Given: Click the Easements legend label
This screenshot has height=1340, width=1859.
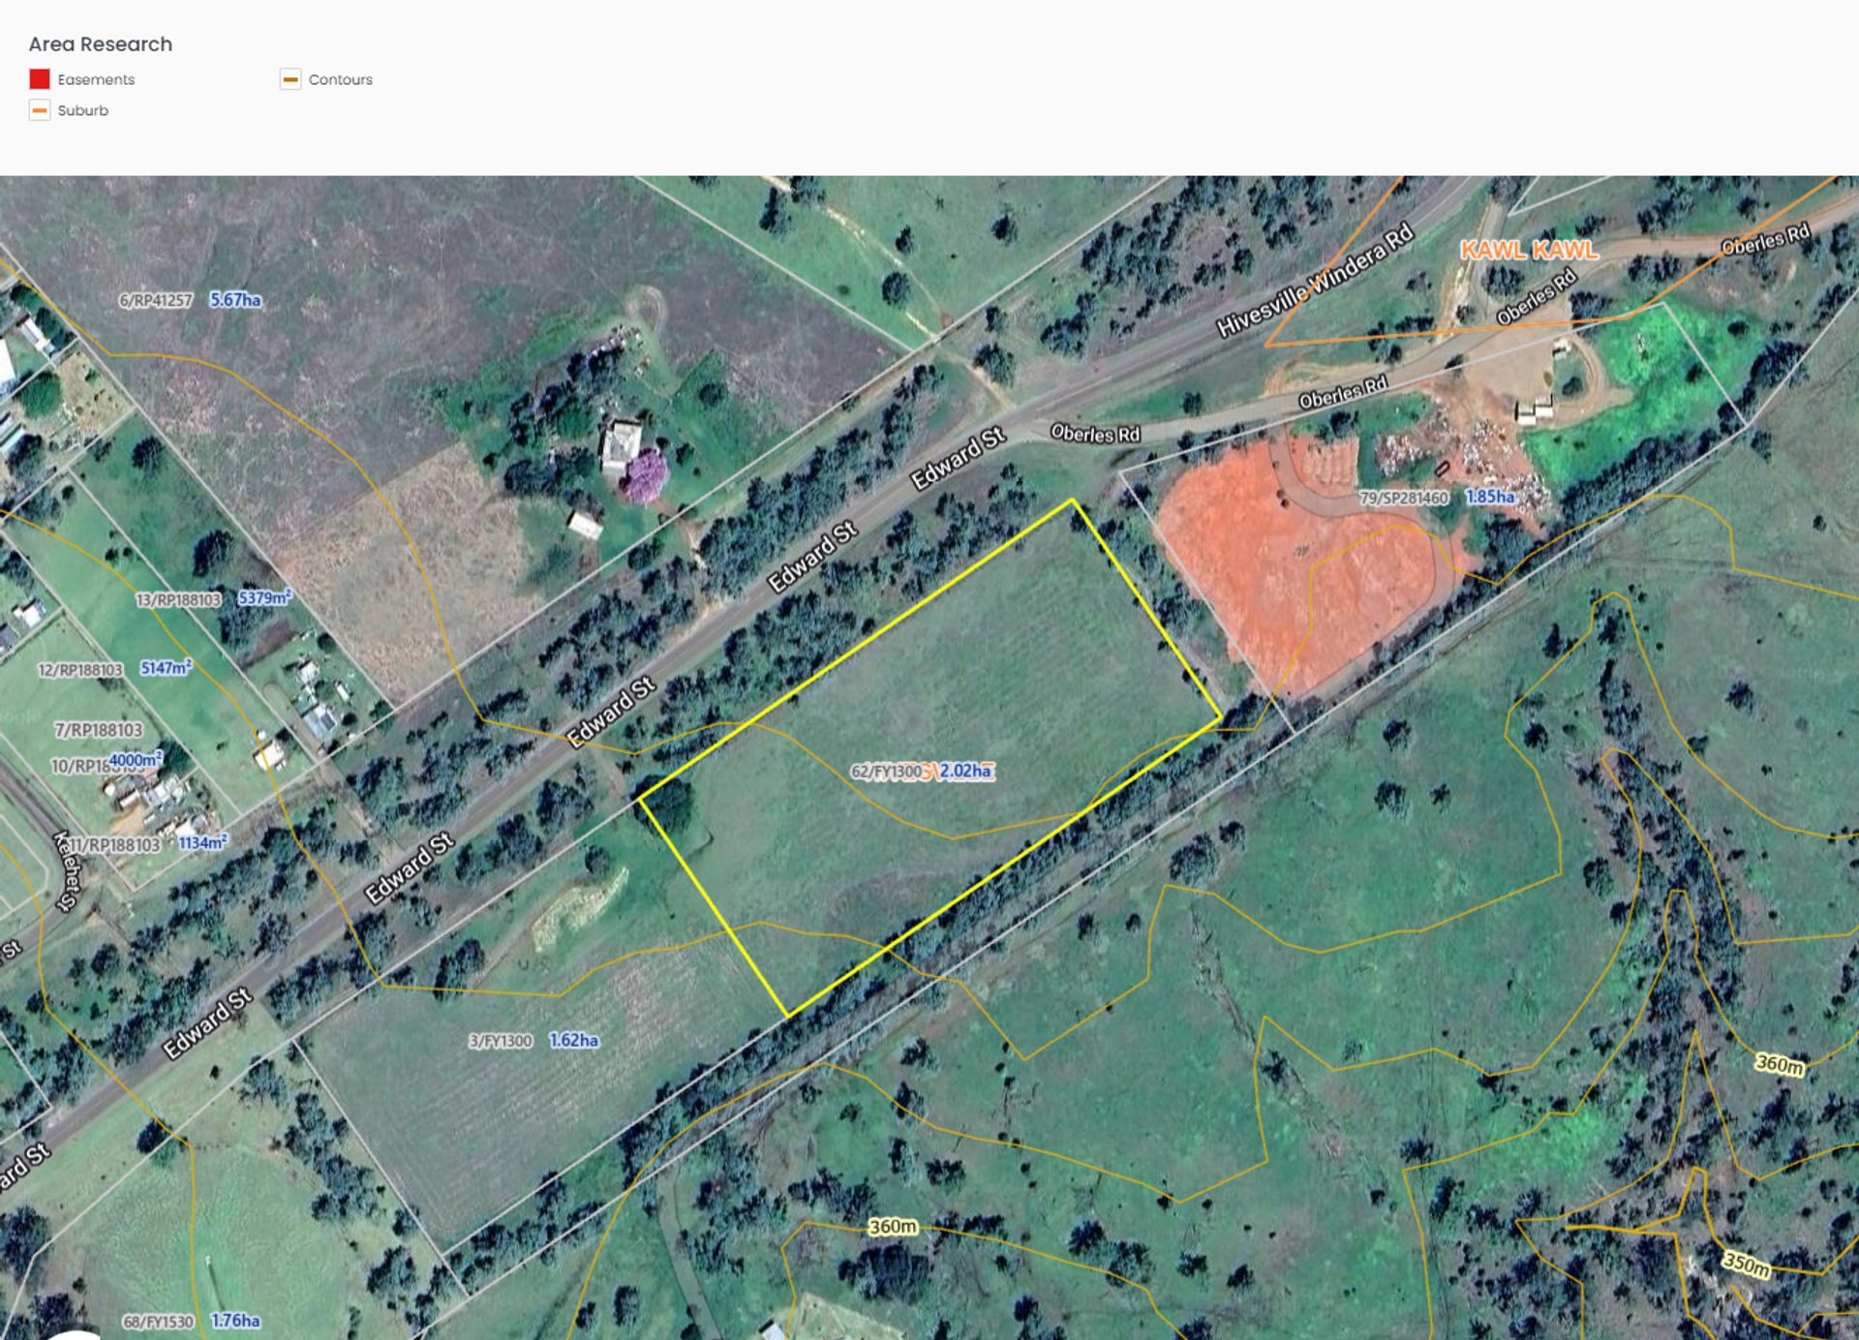Looking at the screenshot, I should point(96,79).
